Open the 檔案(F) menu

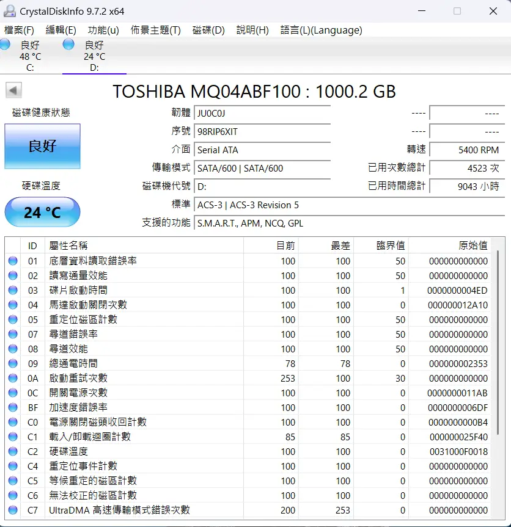point(19,30)
